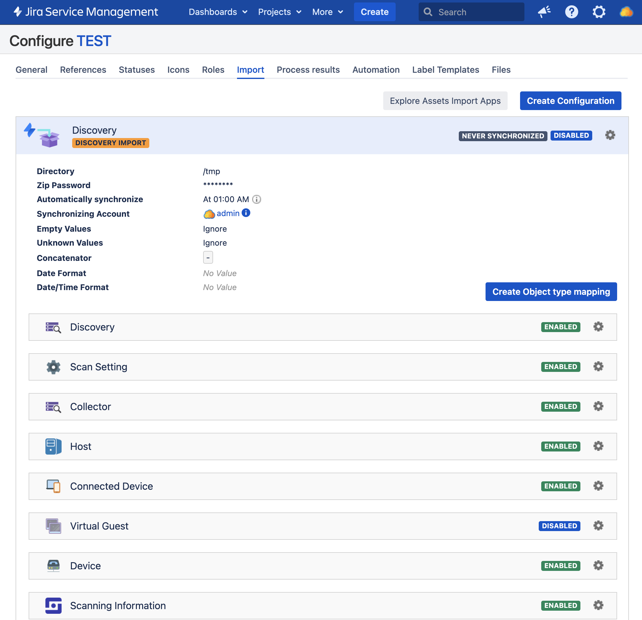This screenshot has height=620, width=642.
Task: Expand the Virtual Guest mapping row
Action: [x=323, y=526]
